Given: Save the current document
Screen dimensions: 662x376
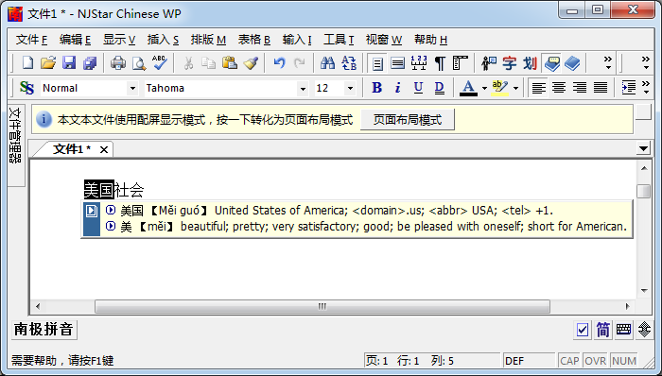Looking at the screenshot, I should coord(69,63).
